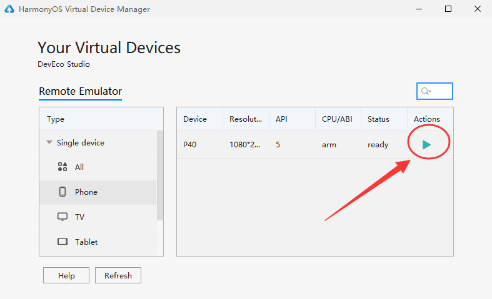The width and height of the screenshot is (492, 299).
Task: Click the Refresh button
Action: click(118, 275)
